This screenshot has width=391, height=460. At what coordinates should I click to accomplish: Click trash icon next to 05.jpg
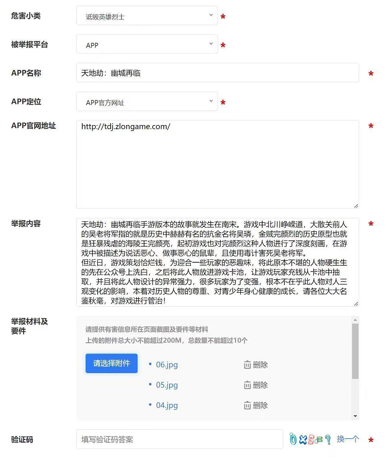247,385
